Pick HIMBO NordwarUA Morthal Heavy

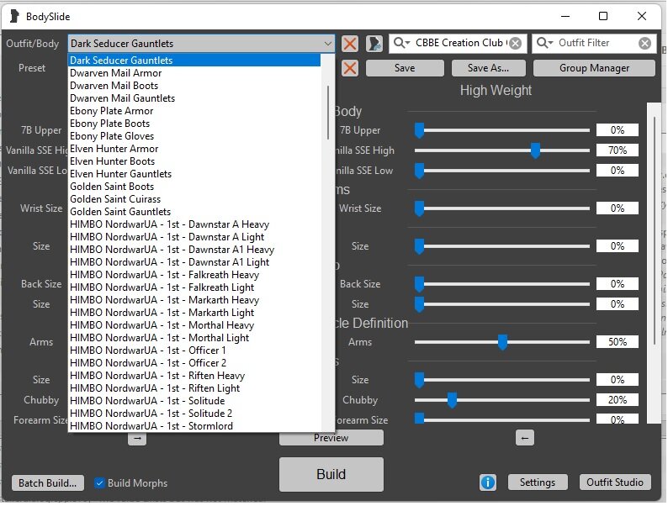[194, 325]
